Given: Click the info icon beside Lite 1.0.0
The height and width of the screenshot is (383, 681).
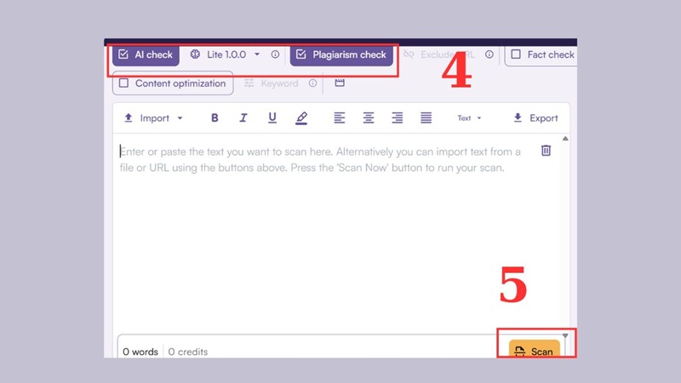Looking at the screenshot, I should point(275,54).
